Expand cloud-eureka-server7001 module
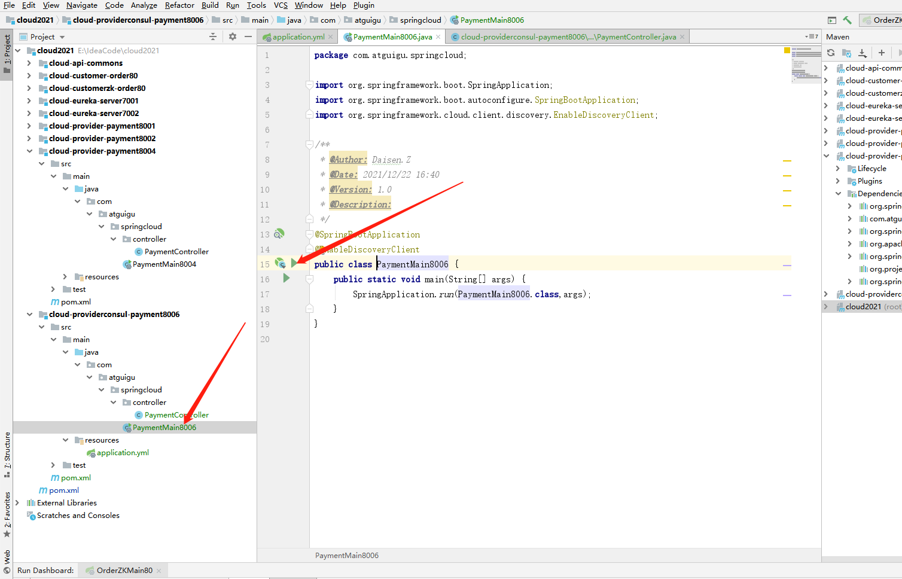 (29, 100)
